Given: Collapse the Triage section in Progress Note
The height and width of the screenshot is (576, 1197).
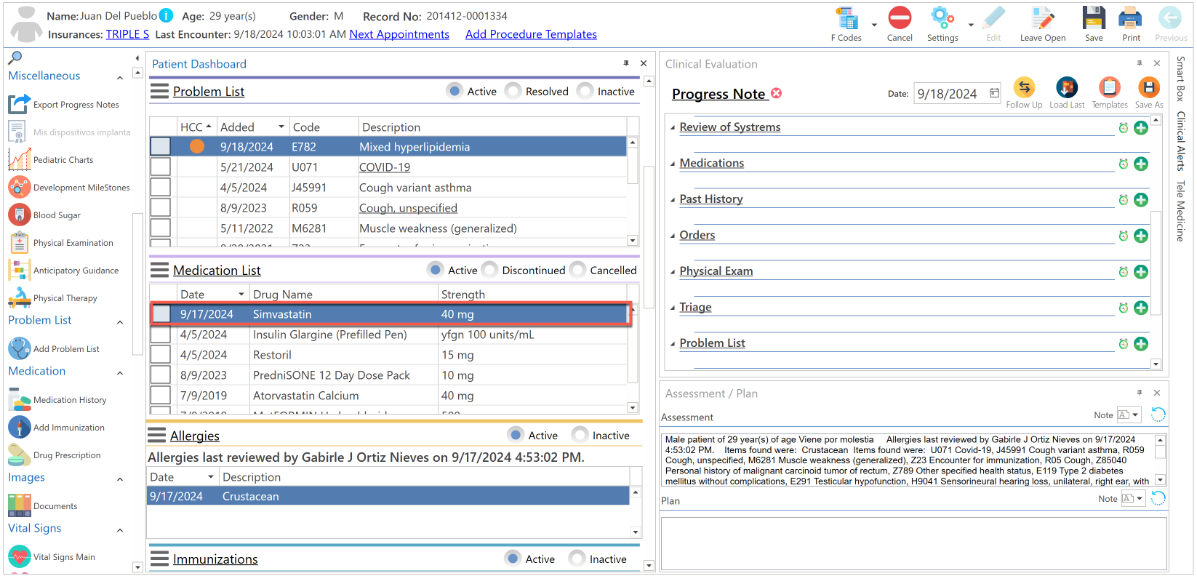Looking at the screenshot, I should [673, 308].
